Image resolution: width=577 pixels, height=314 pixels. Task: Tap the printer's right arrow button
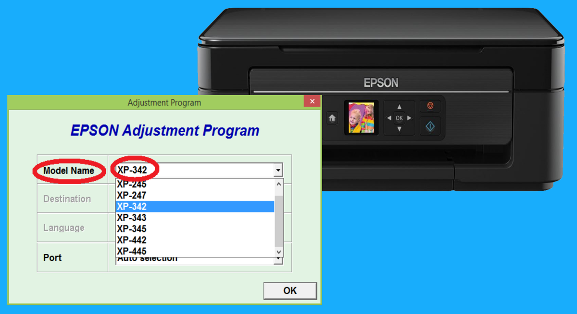point(410,118)
